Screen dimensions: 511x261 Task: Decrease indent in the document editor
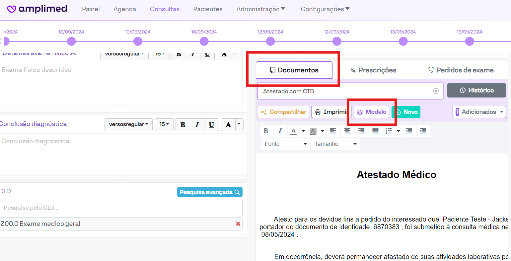tap(409, 131)
